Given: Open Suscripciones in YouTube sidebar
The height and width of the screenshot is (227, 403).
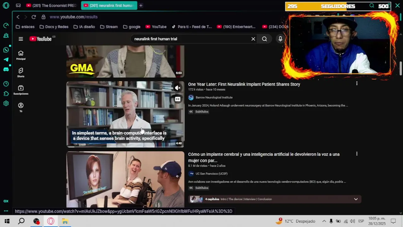Looking at the screenshot, I should tap(21, 90).
